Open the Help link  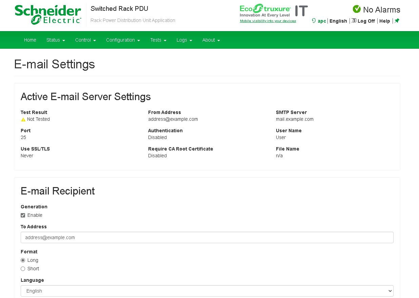click(x=385, y=21)
